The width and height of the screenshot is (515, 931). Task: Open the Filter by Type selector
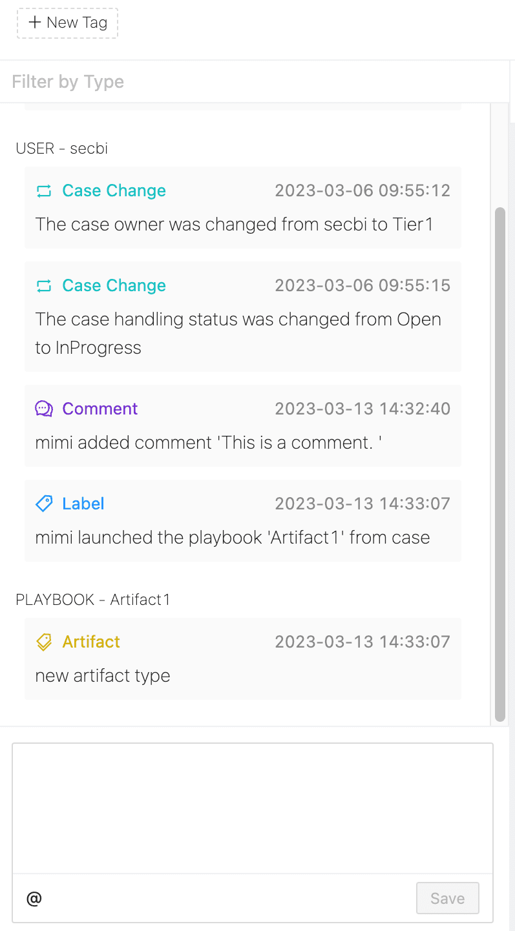(67, 81)
